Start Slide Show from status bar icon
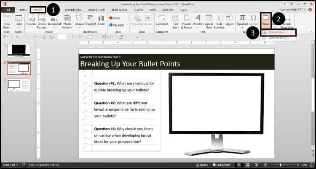 (x=265, y=165)
